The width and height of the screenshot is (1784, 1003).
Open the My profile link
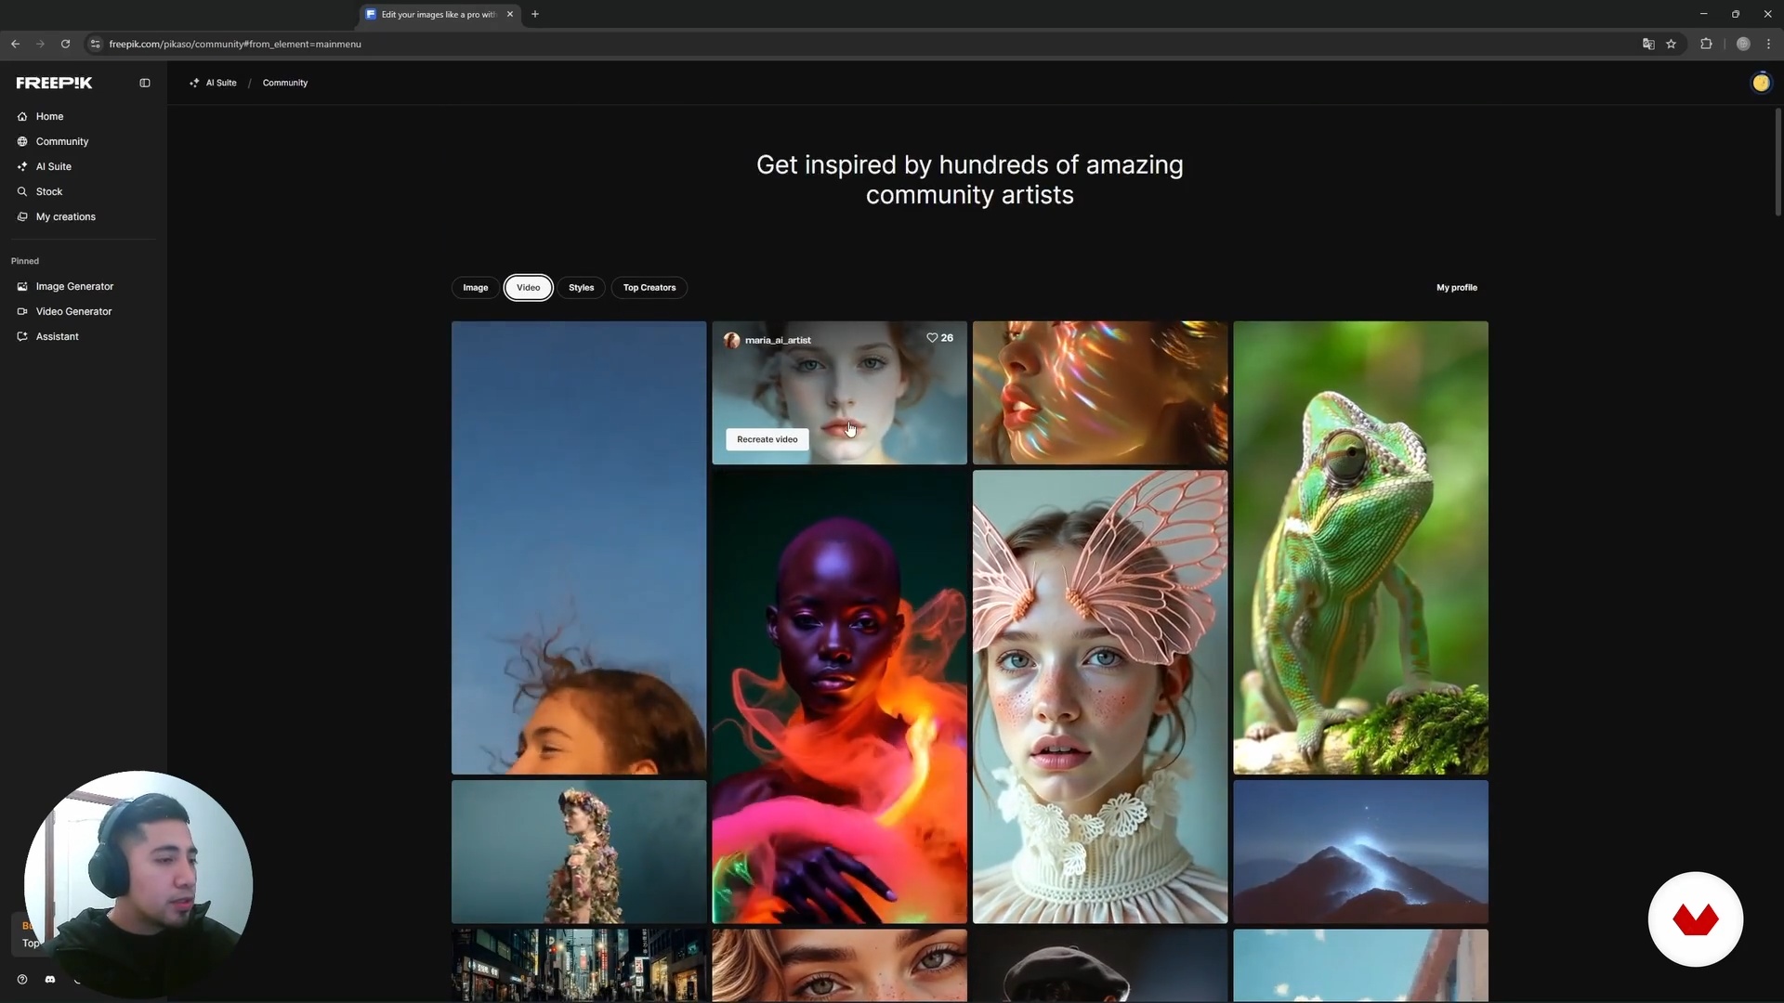1456,288
